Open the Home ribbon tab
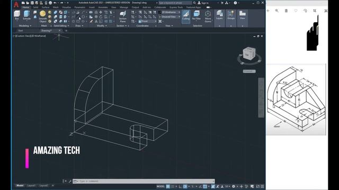The width and height of the screenshot is (339, 190). pos(26,7)
